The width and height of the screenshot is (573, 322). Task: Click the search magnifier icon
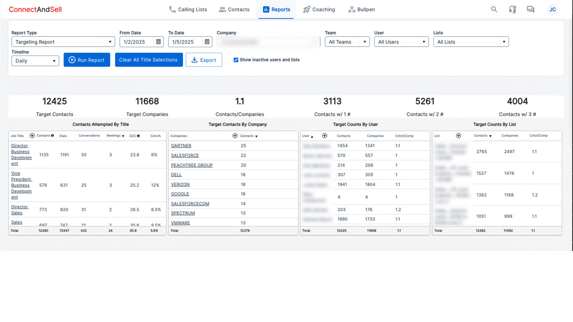point(494,9)
